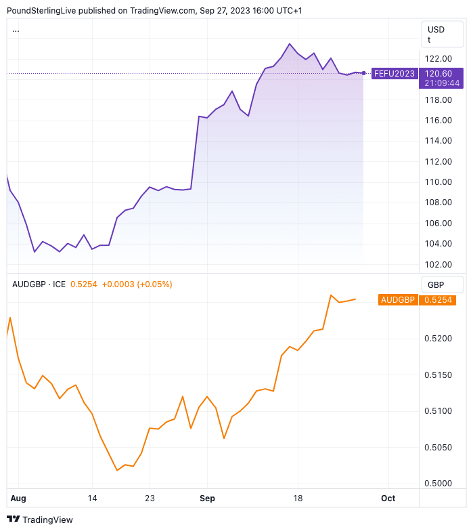Screen dimensions: 473x531
Task: Click the TradingView logo icon
Action: pos(13,519)
